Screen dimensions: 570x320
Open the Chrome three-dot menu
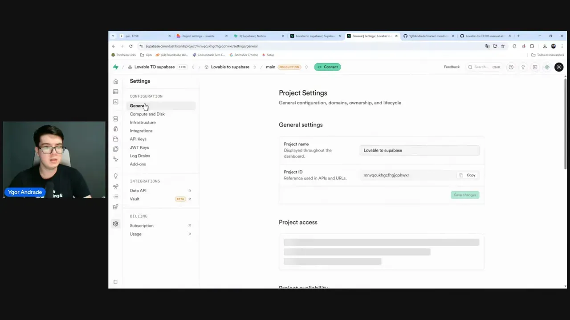(x=562, y=46)
